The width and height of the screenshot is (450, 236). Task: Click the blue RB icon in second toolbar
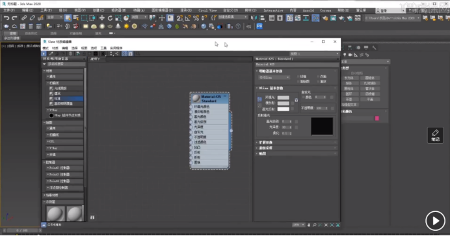click(259, 27)
